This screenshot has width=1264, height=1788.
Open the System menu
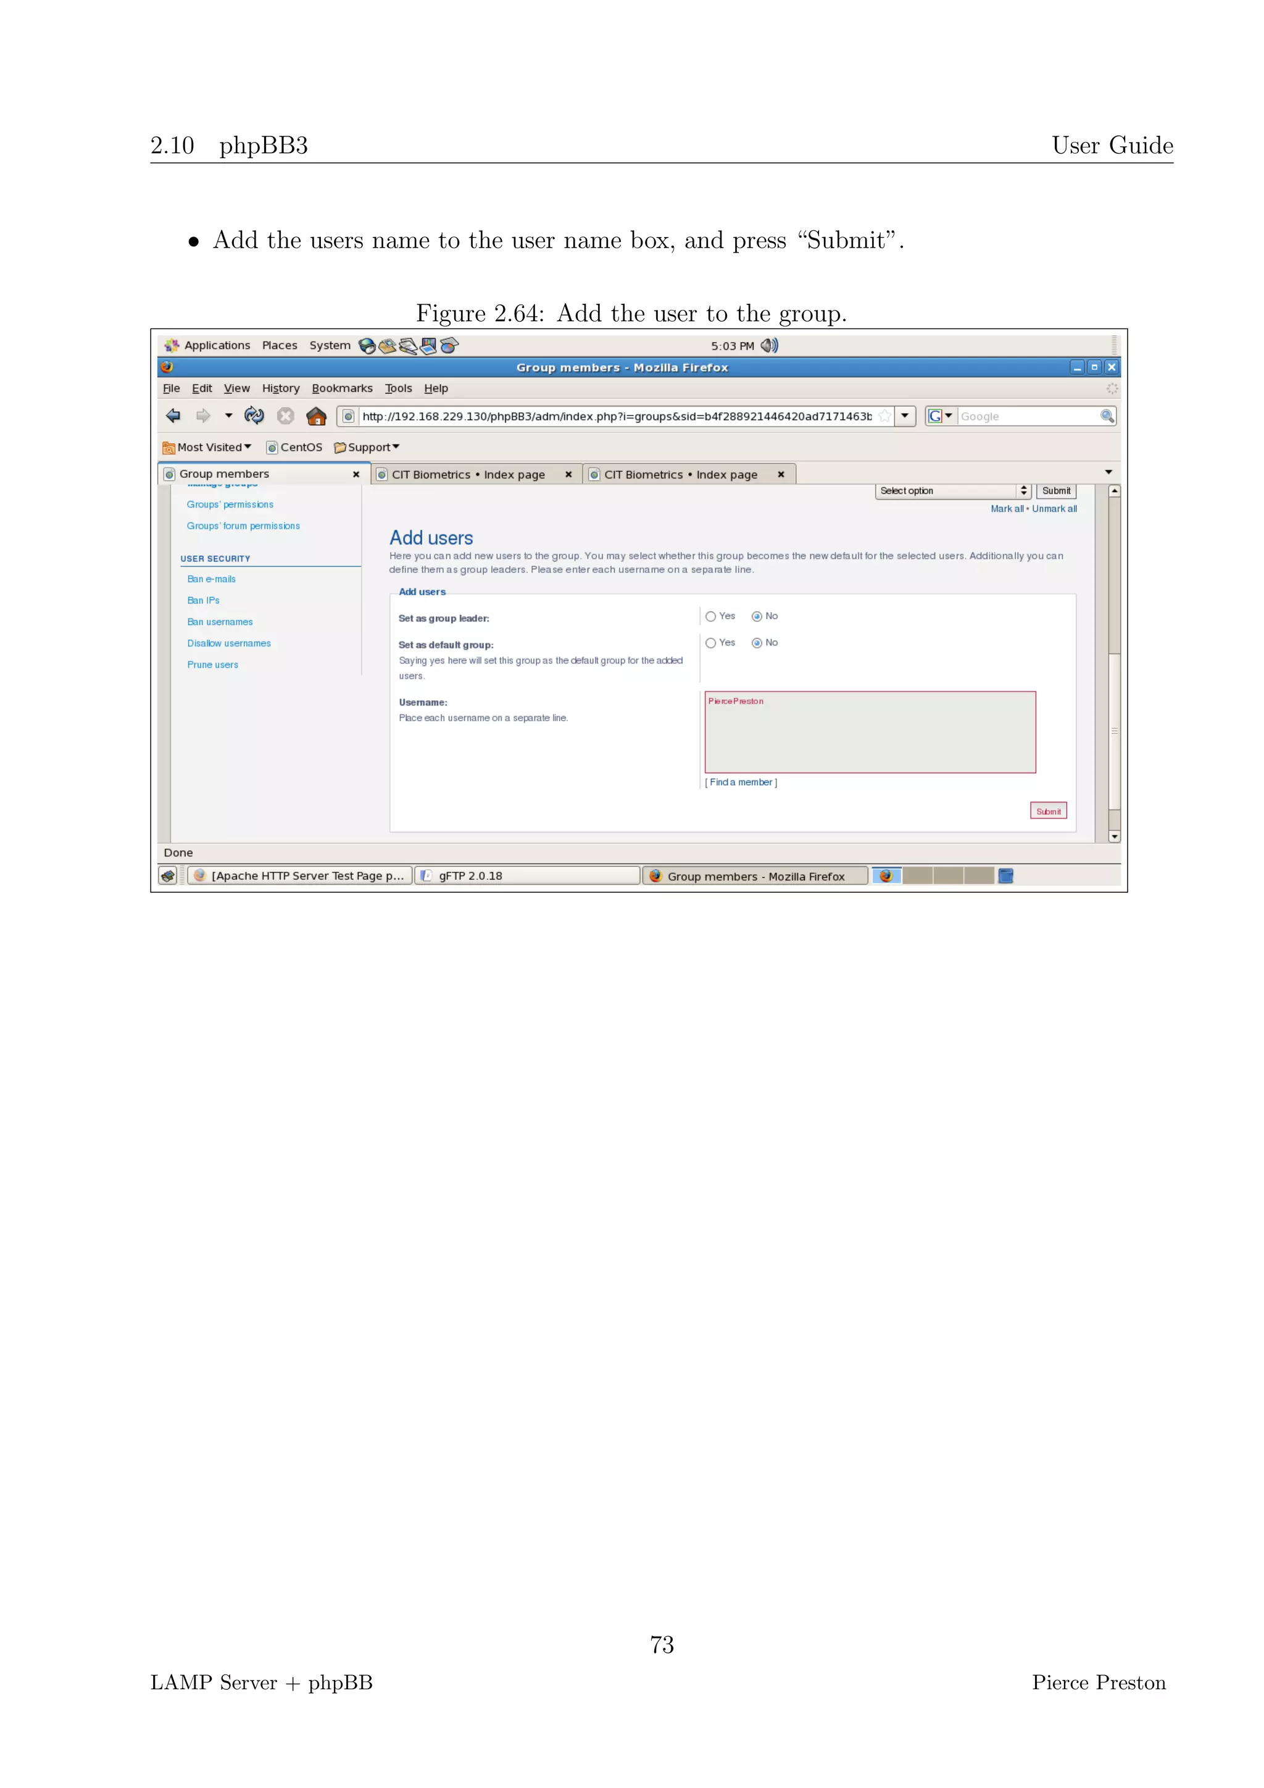tap(330, 346)
